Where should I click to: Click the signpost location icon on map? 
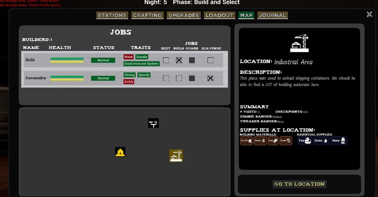pos(154,123)
